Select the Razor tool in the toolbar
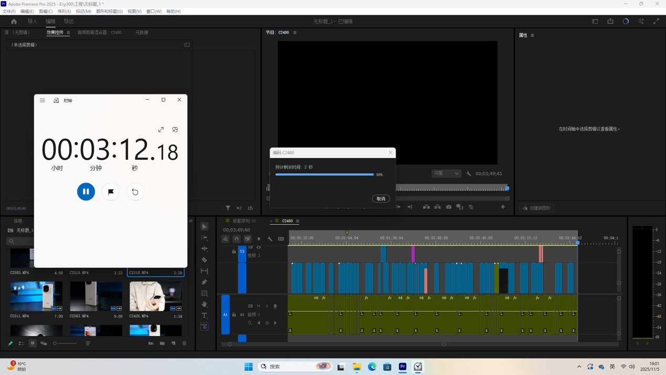 tap(204, 260)
